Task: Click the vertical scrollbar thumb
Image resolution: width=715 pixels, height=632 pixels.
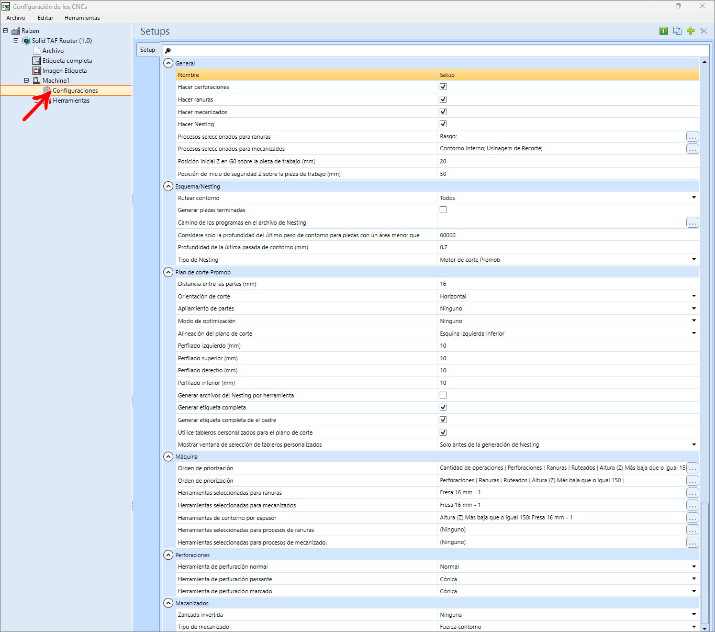Action: (x=705, y=563)
